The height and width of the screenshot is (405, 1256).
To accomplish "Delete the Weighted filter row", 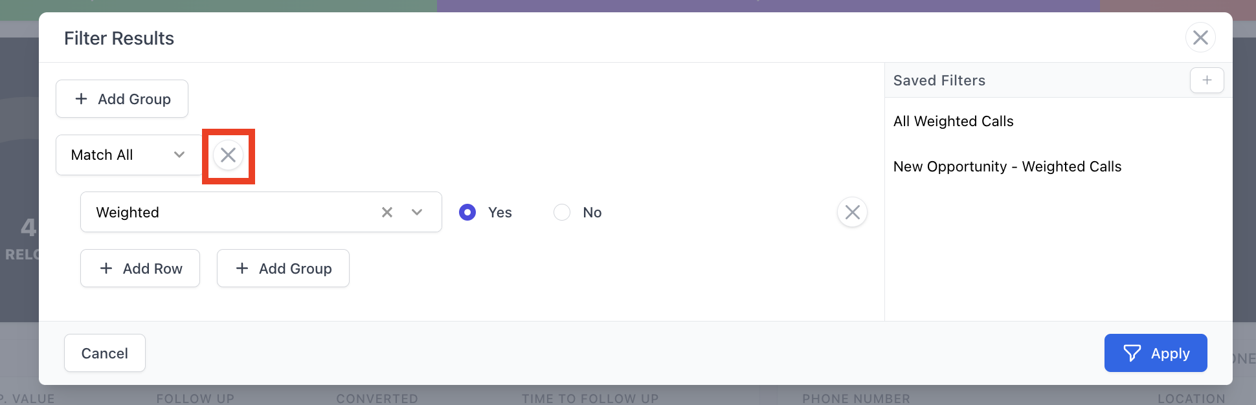I will 852,212.
